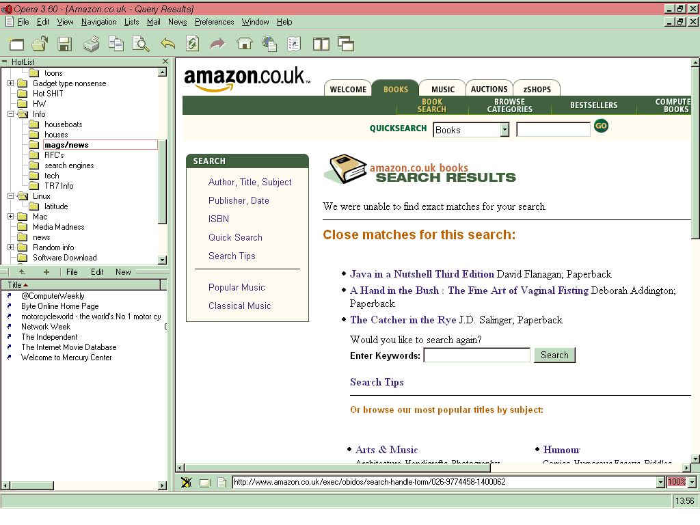The image size is (700, 525).
Task: Open the 100% zoom dropdown
Action: [692, 482]
